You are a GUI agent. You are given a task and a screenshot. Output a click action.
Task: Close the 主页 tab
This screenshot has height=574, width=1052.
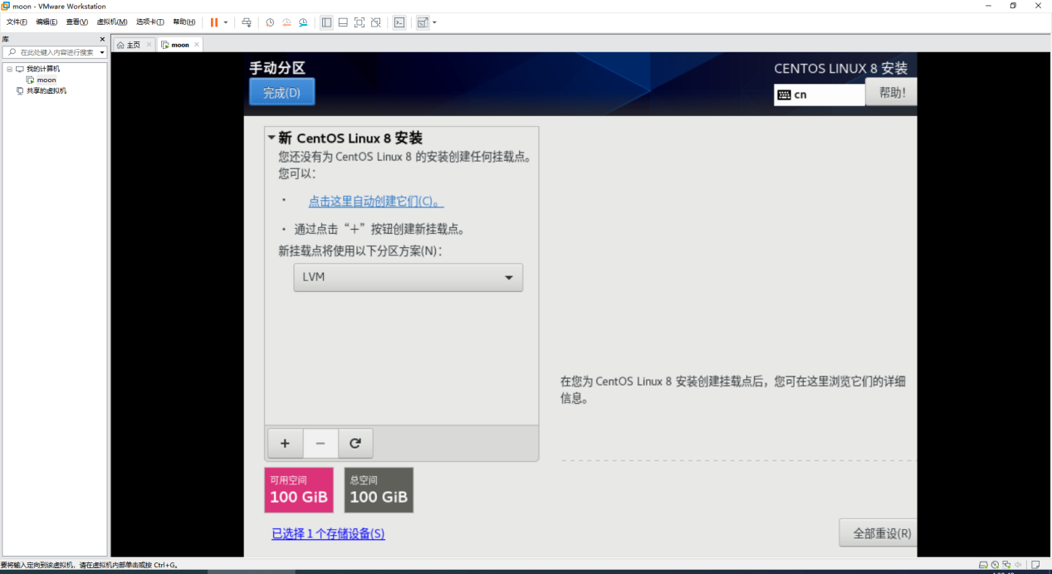pyautogui.click(x=149, y=45)
